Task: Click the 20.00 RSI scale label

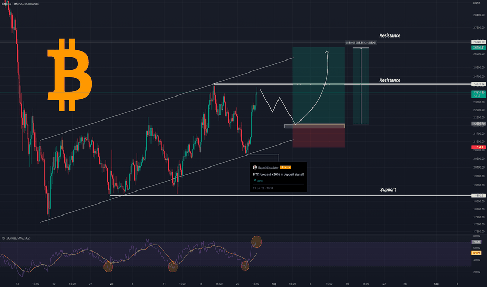Action: coord(477,272)
